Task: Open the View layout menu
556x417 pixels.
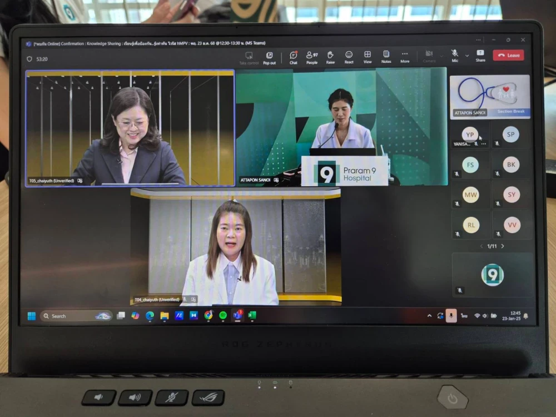Action: (x=368, y=56)
